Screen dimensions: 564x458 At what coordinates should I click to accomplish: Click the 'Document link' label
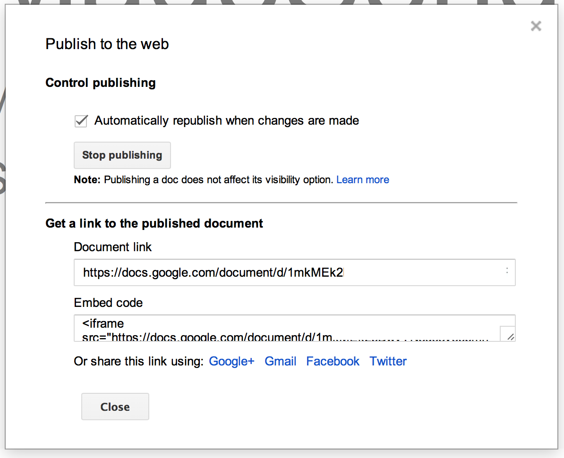pos(113,247)
